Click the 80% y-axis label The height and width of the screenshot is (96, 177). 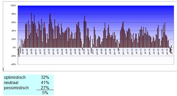click(14, 14)
